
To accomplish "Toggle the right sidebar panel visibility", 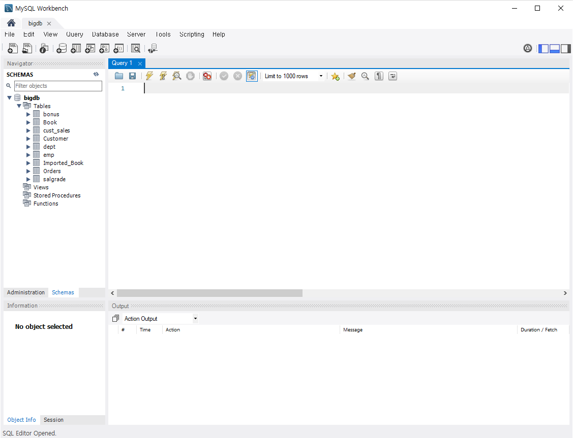I will coord(565,48).
